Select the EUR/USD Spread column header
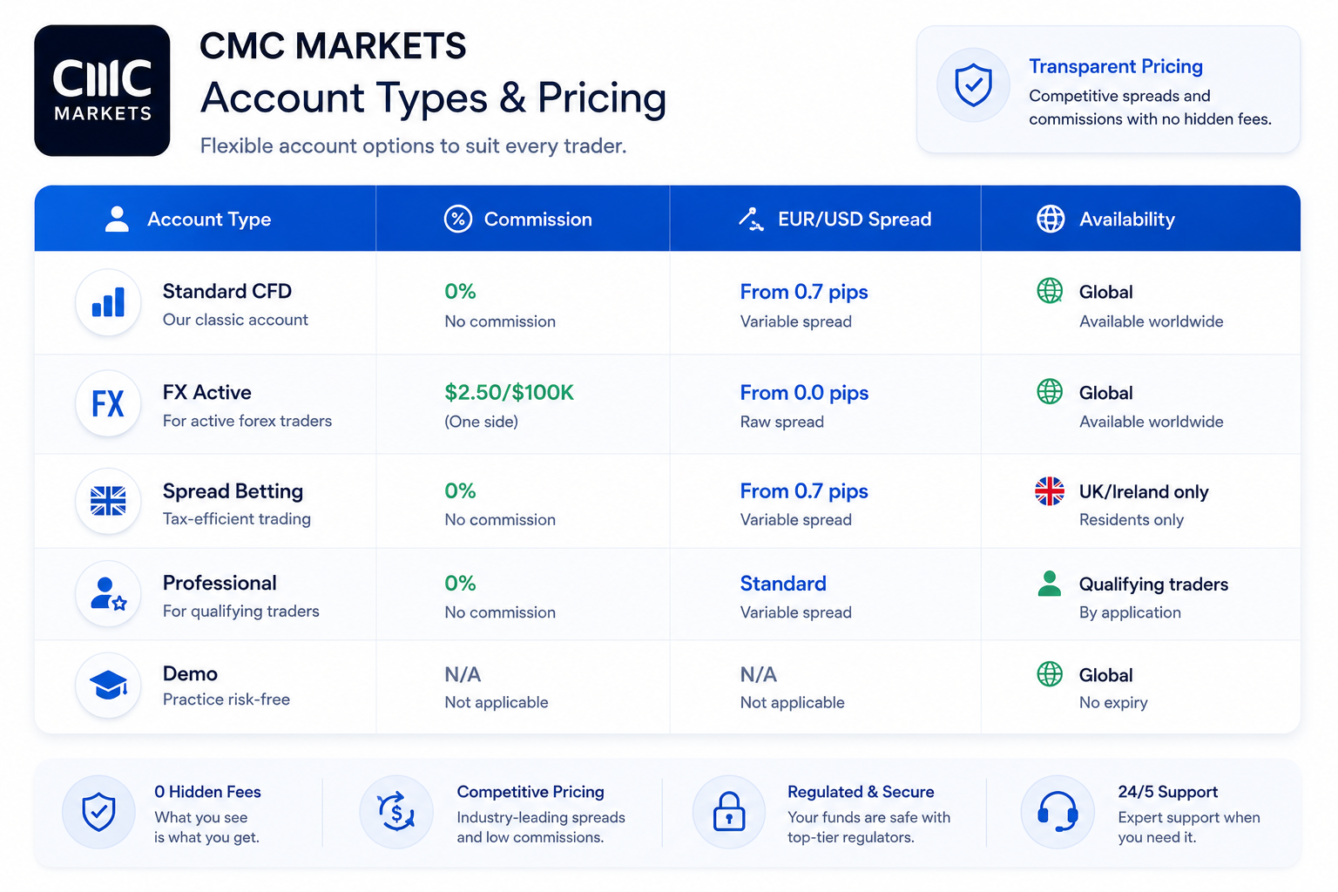Screen dimensions: 1338x892 coord(825,219)
